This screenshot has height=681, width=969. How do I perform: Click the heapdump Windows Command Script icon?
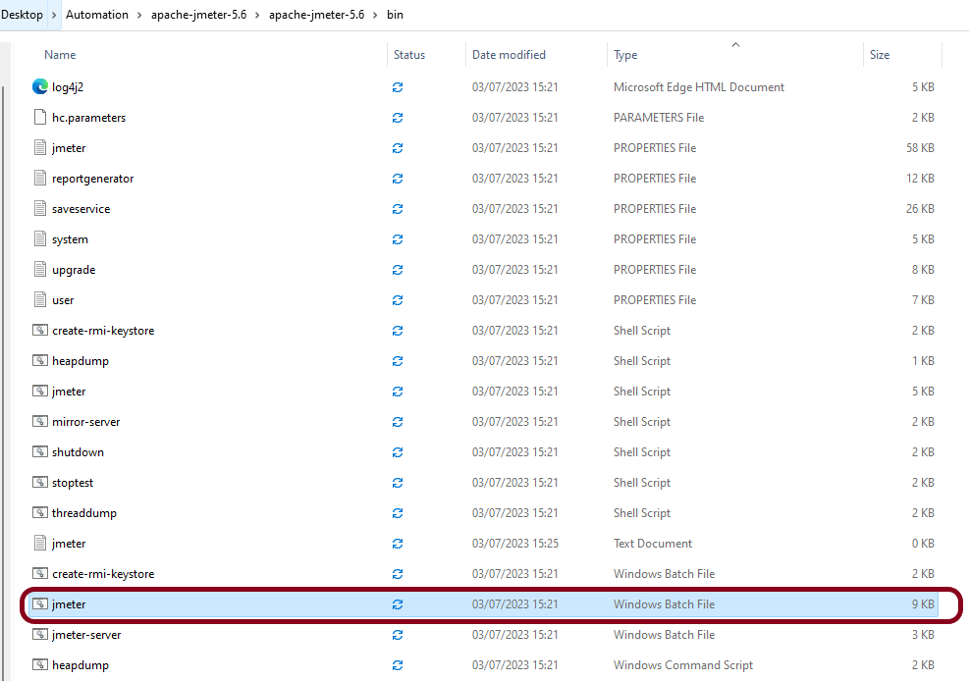[40, 665]
